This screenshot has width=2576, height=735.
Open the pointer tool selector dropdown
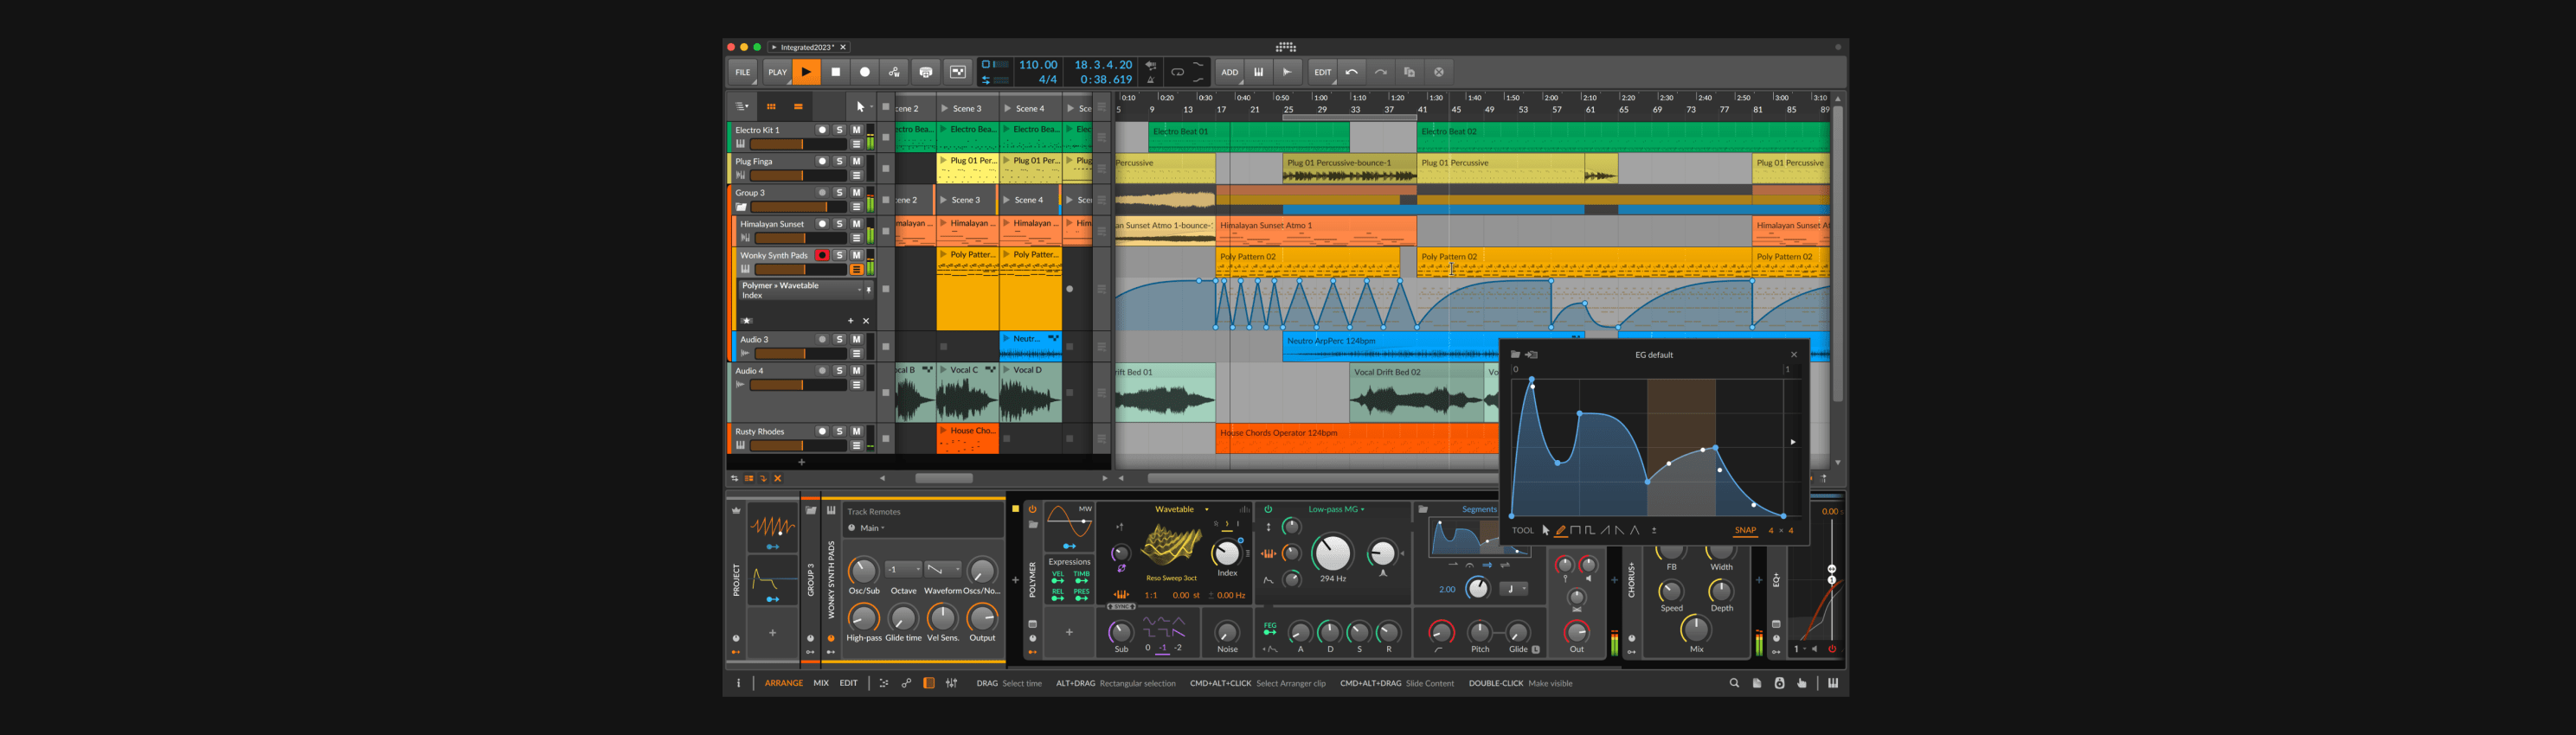[x=863, y=107]
